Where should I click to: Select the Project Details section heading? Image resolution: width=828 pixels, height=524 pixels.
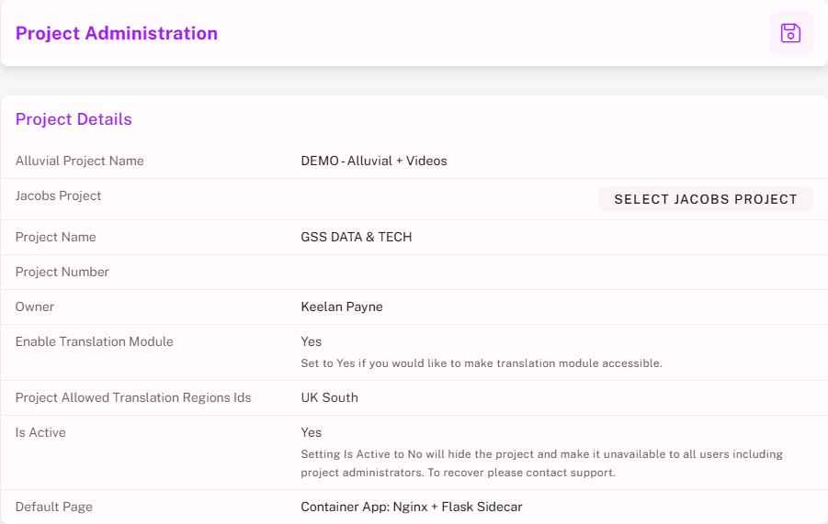tap(74, 119)
